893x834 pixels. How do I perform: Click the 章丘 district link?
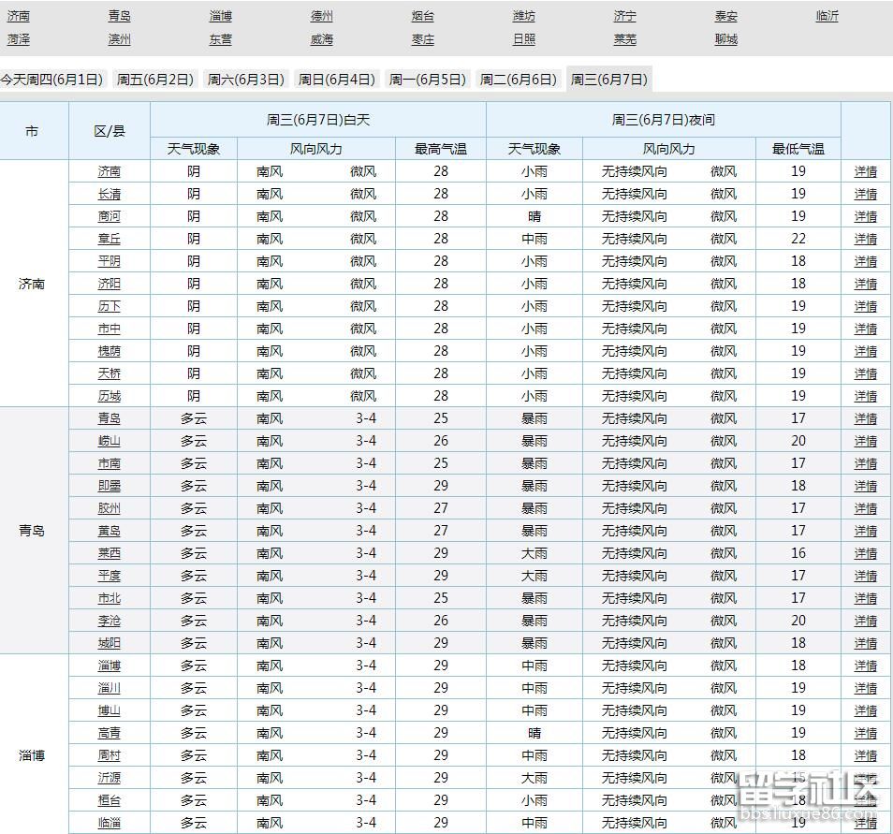pyautogui.click(x=110, y=239)
